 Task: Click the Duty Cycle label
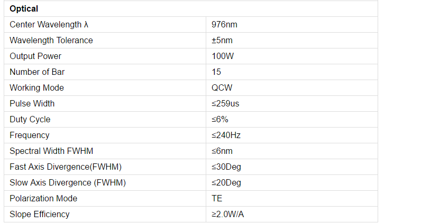30,120
